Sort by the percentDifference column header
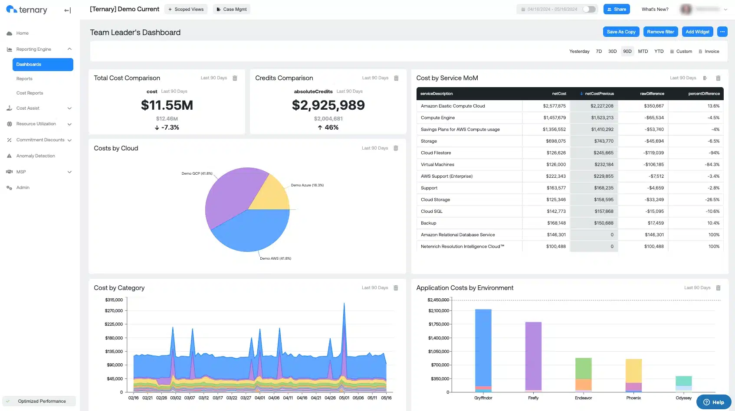Image resolution: width=735 pixels, height=411 pixels. pyautogui.click(x=704, y=94)
